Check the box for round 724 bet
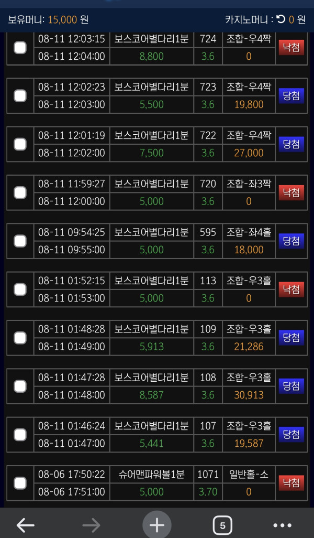314x538 pixels. coord(20,48)
